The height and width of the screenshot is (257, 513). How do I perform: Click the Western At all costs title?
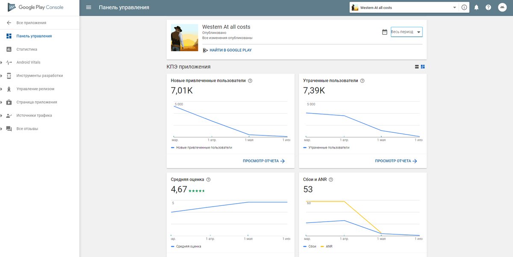click(226, 26)
